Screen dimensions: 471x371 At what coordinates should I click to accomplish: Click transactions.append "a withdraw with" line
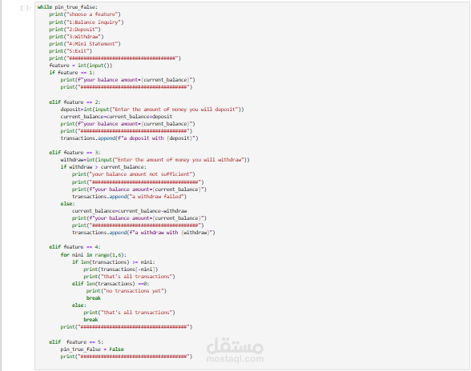pos(143,233)
